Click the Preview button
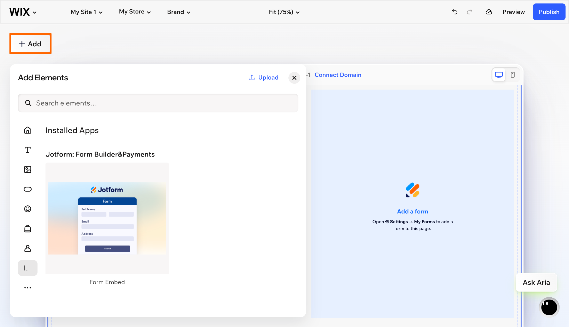The height and width of the screenshot is (327, 569). point(513,12)
